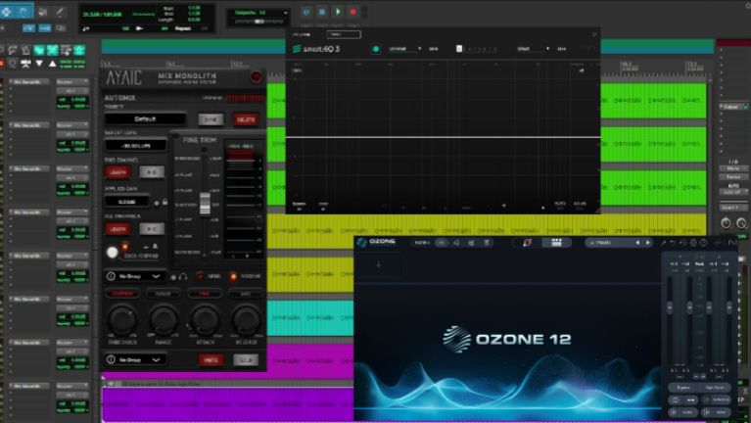Click the green play button in the transport
The width and height of the screenshot is (751, 423).
tap(338, 12)
